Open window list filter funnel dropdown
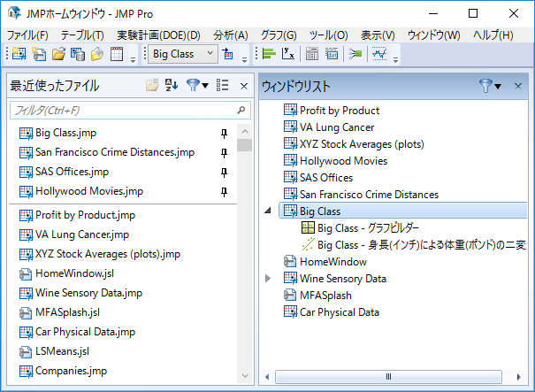The width and height of the screenshot is (535, 392). (x=490, y=86)
